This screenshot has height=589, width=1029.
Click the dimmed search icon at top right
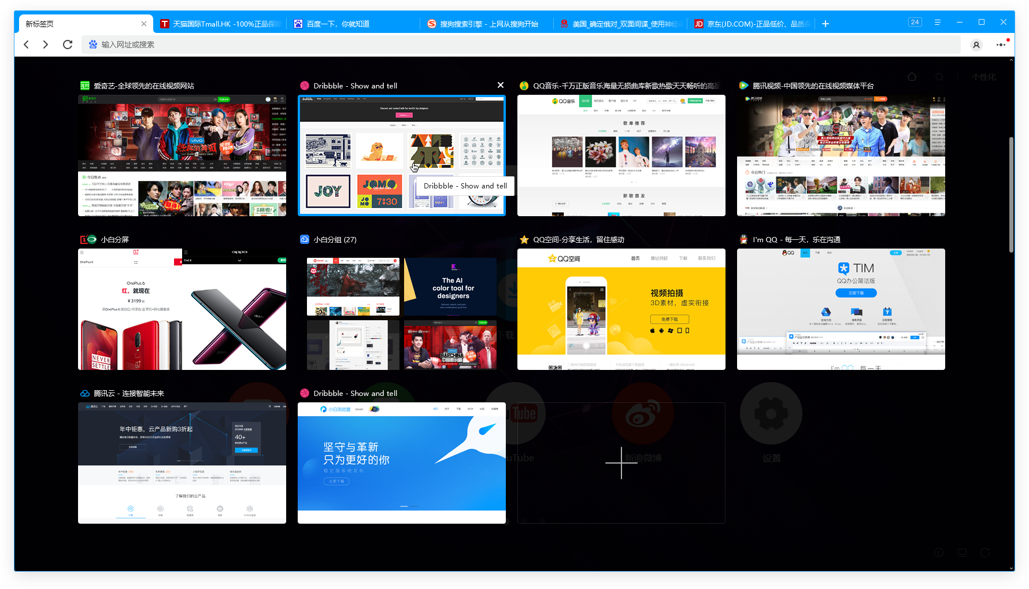click(939, 77)
